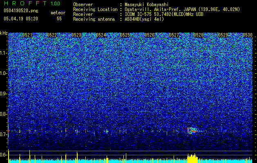
Task: Click the 'meteor' counter label
Action: (58, 13)
